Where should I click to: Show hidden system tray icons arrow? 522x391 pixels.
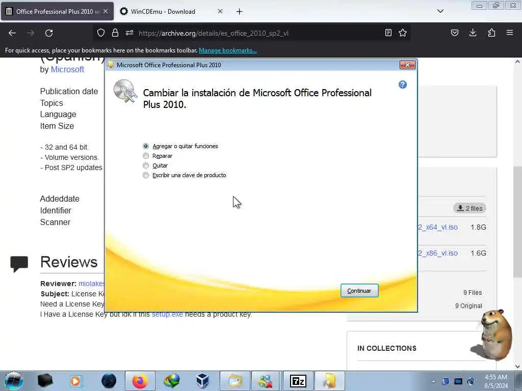tap(433, 381)
